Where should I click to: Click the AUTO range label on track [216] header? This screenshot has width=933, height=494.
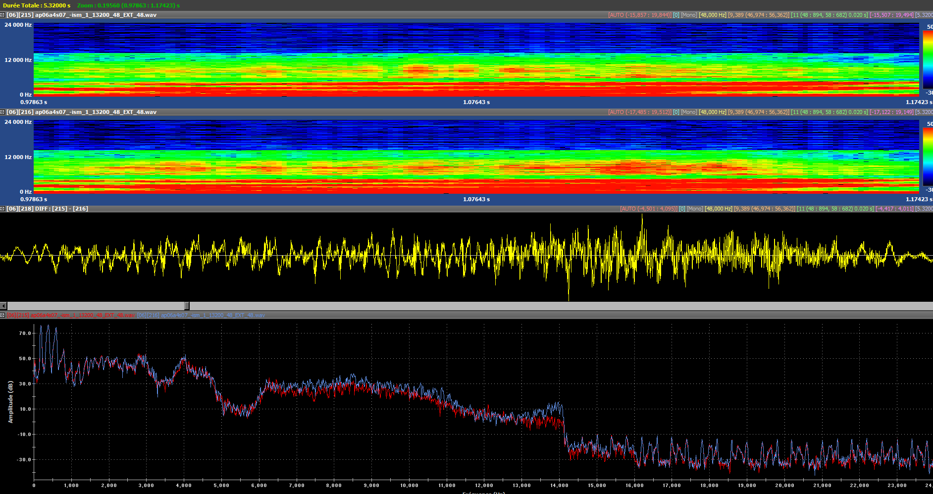(639, 112)
